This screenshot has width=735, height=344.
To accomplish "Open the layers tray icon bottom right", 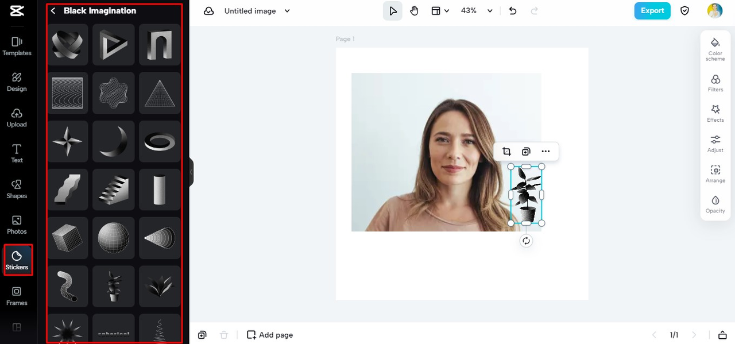I will coord(723,335).
